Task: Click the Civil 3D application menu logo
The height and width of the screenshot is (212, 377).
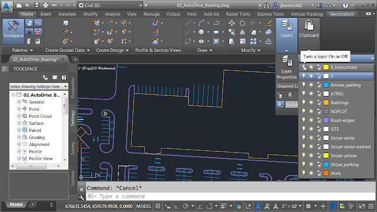Action: pyautogui.click(x=6, y=6)
